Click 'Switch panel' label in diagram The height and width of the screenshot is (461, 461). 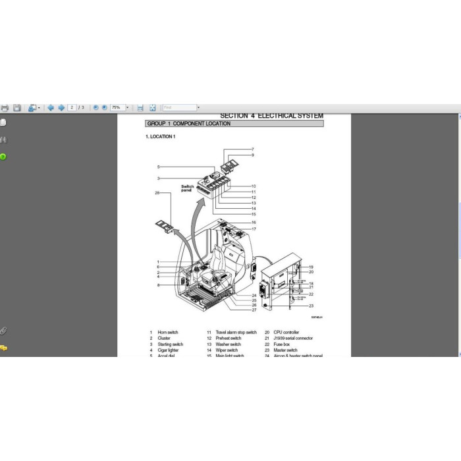(x=187, y=188)
